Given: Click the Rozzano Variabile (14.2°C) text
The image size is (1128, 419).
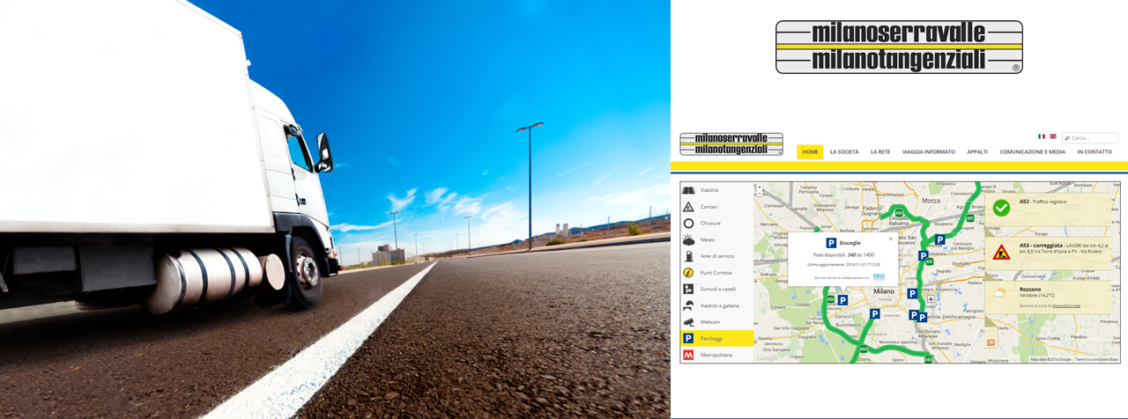Looking at the screenshot, I should [x=1039, y=292].
